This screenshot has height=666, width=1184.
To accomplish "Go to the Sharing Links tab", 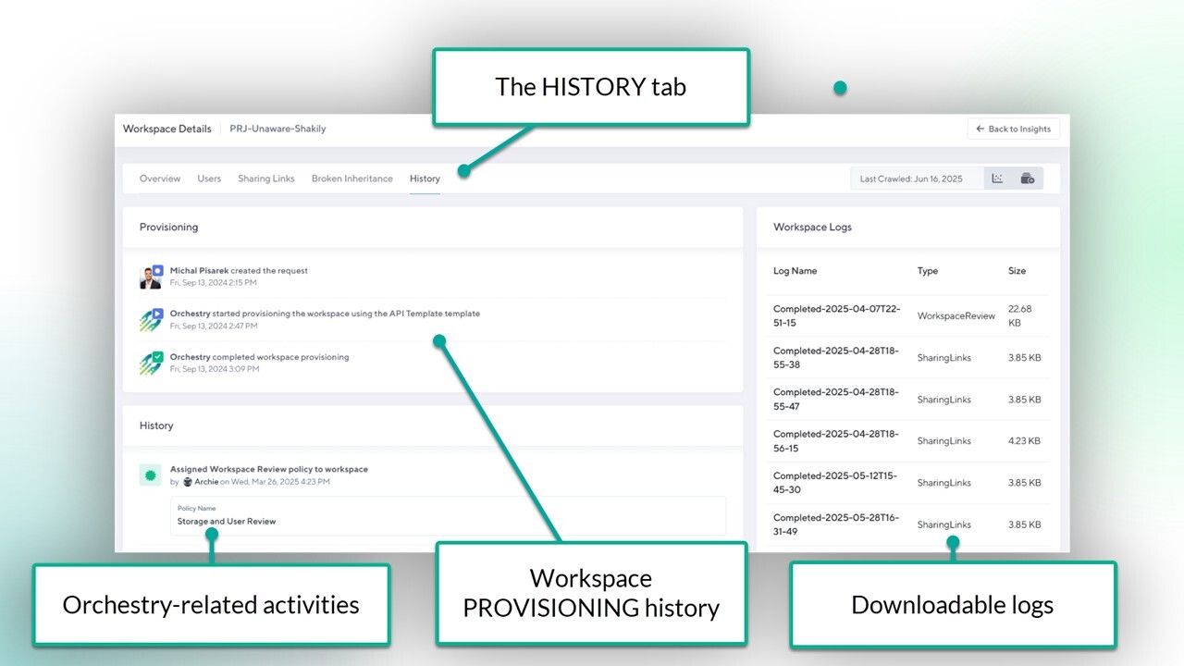I will (x=266, y=179).
